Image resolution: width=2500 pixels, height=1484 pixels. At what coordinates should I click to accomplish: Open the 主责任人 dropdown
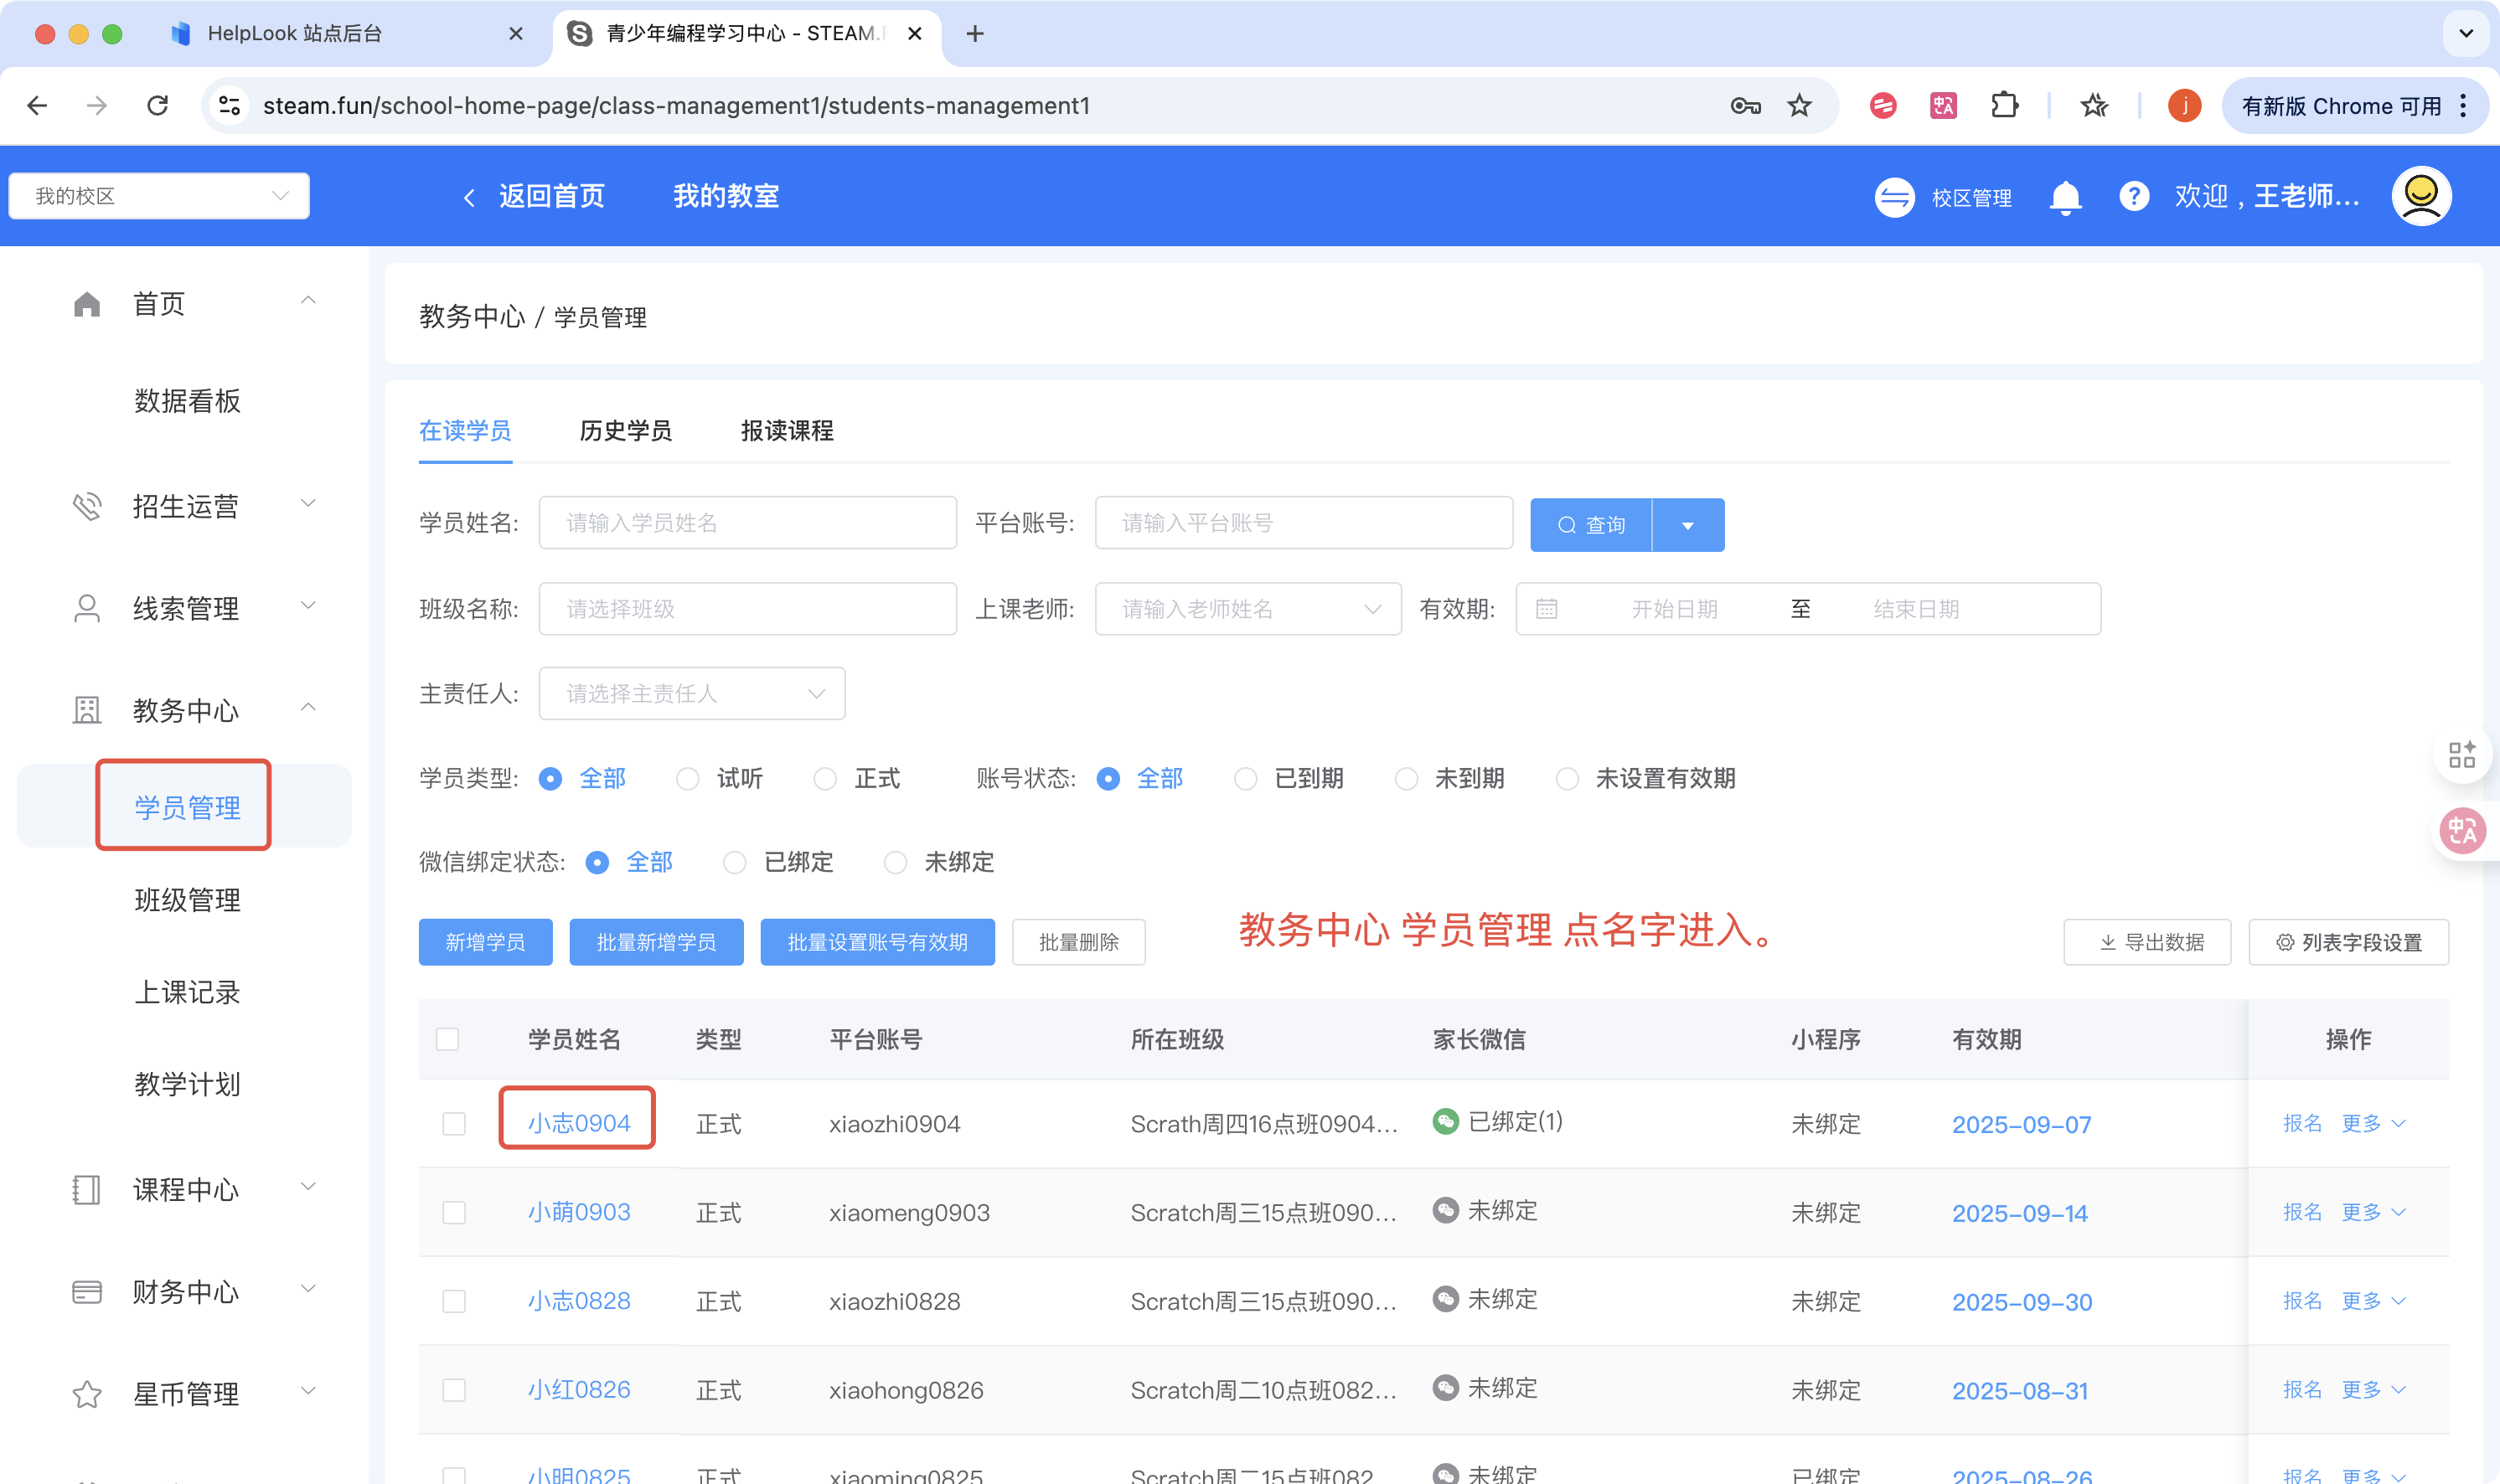pyautogui.click(x=691, y=693)
